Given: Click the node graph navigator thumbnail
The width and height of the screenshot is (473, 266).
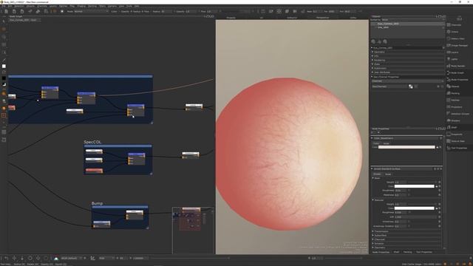Looking at the screenshot, I should [193, 231].
